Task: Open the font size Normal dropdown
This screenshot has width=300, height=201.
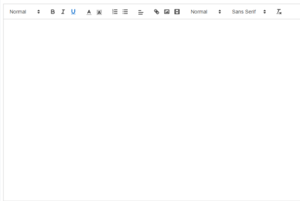Action: coord(206,12)
